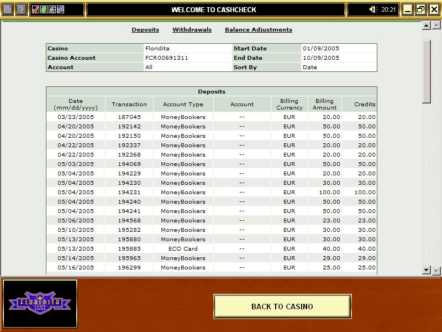Click the Billing Amount column header
The image size is (442, 332).
(x=324, y=104)
